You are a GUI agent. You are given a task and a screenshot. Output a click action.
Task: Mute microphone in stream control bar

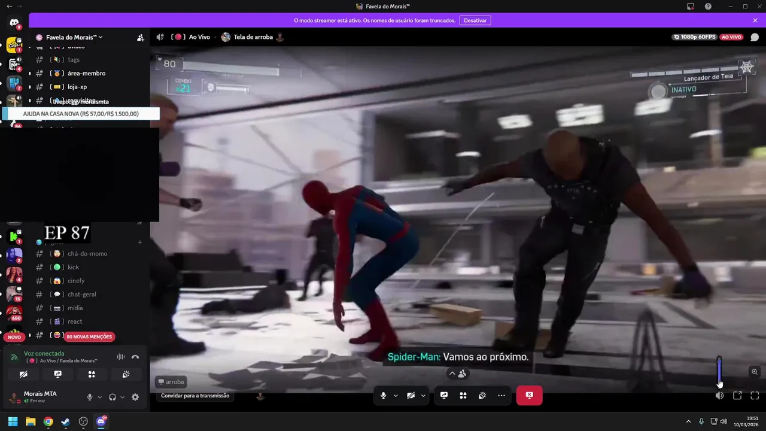384,396
